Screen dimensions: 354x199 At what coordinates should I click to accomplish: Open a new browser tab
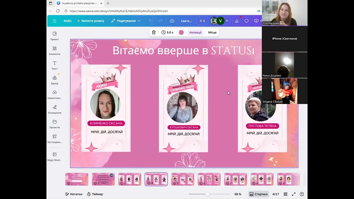point(108,3)
